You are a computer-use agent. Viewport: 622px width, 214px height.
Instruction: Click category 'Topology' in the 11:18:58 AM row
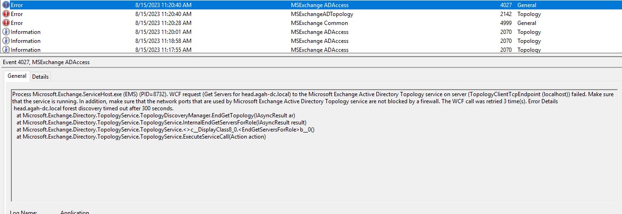click(529, 41)
